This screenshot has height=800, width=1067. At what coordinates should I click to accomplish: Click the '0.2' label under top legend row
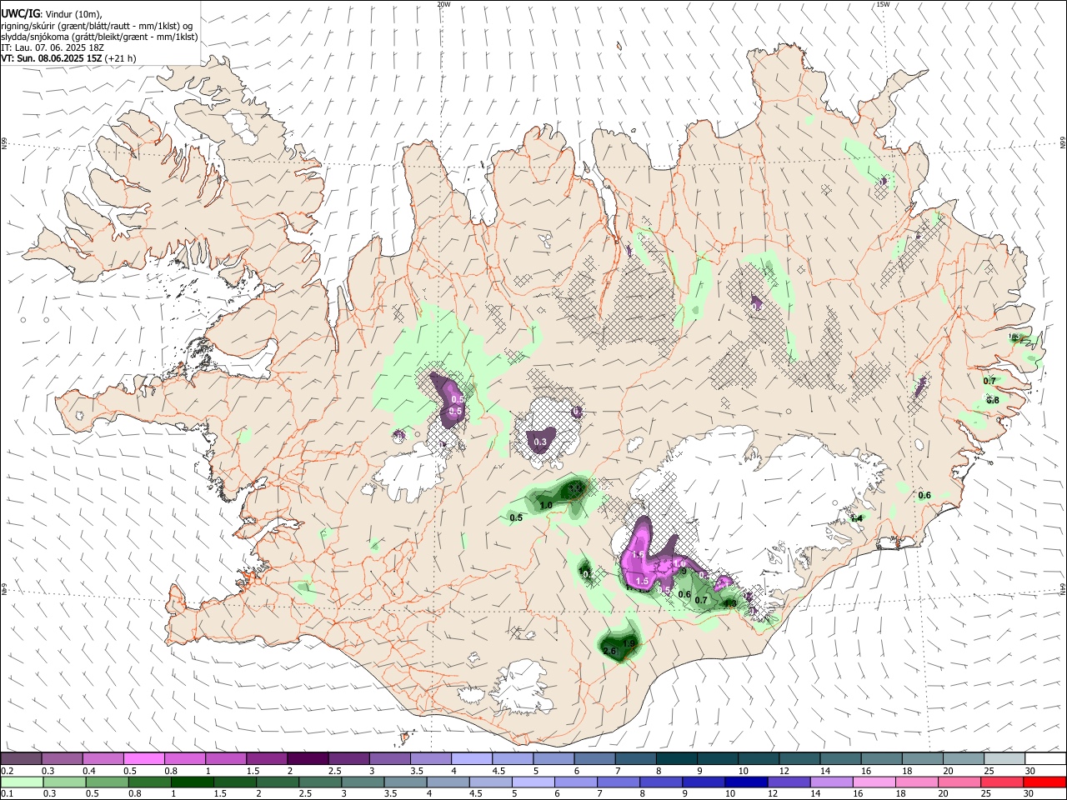pyautogui.click(x=7, y=771)
